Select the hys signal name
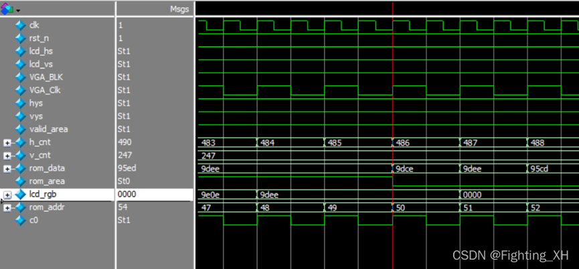 (x=36, y=103)
